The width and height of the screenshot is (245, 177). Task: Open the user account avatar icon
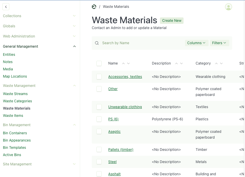pyautogui.click(x=228, y=7)
